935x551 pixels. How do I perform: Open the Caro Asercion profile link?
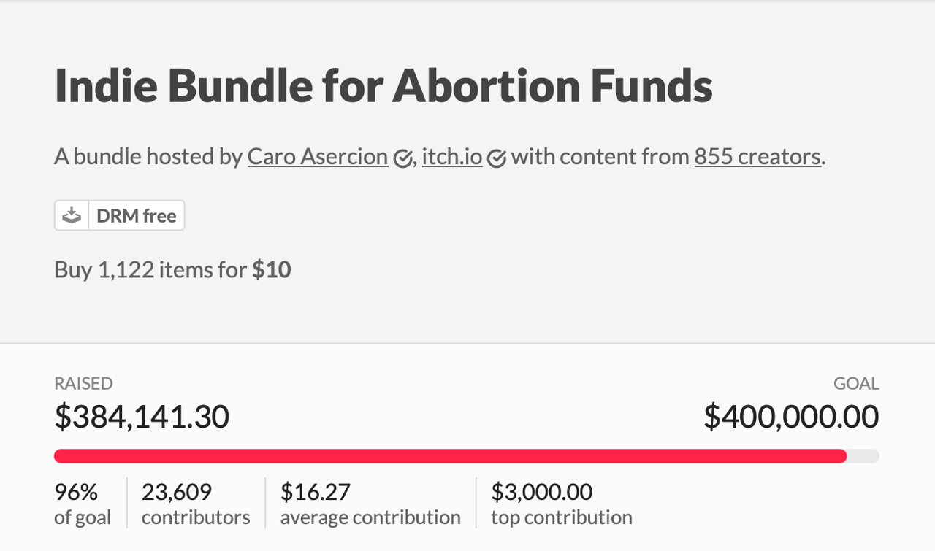click(x=318, y=156)
